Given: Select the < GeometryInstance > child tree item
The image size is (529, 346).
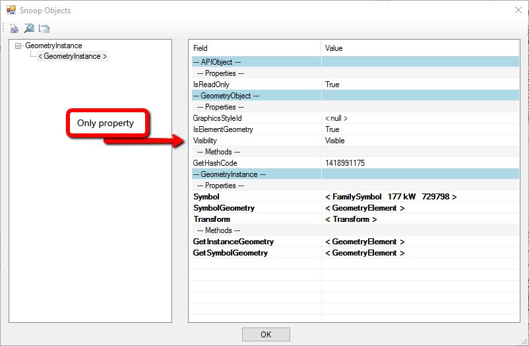Looking at the screenshot, I should (73, 57).
